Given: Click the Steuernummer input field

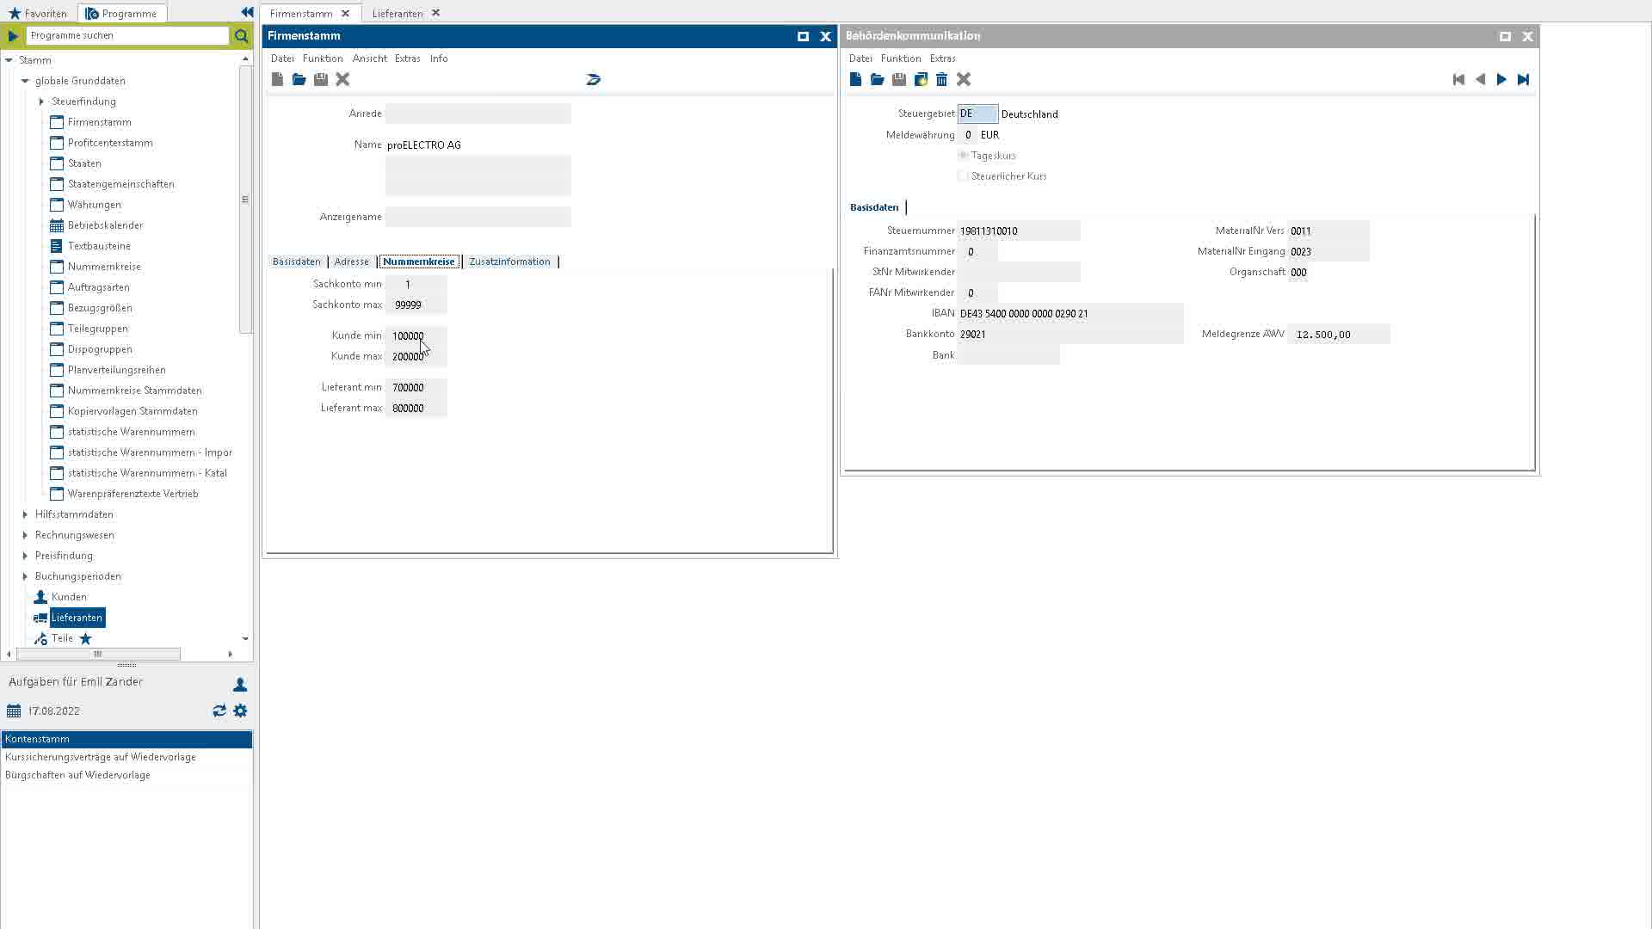Looking at the screenshot, I should pyautogui.click(x=1019, y=231).
